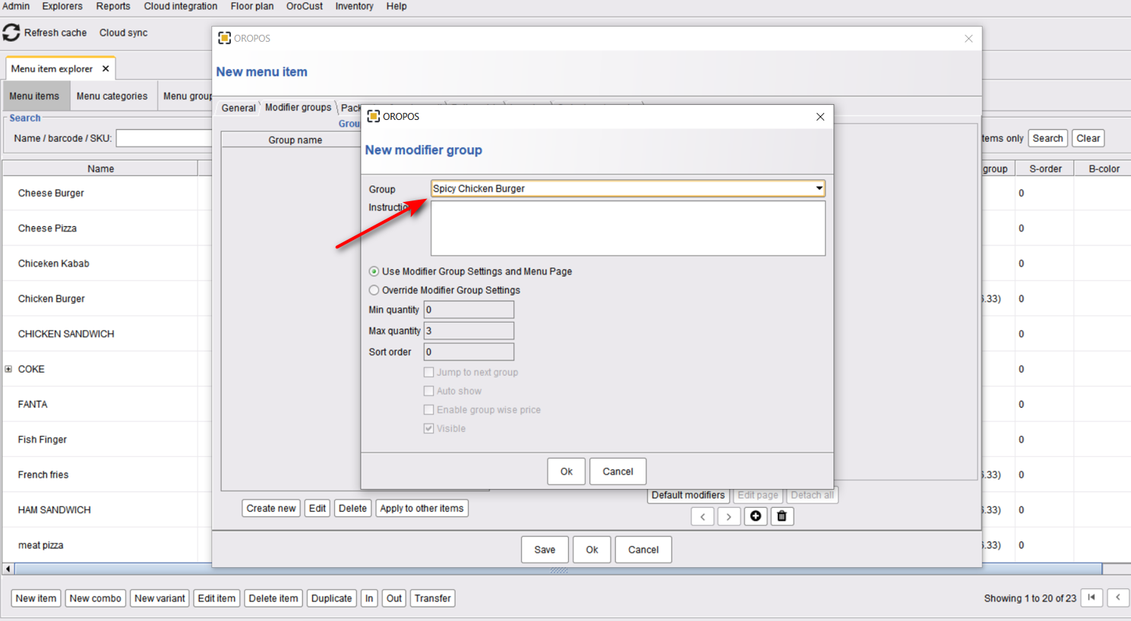Click the Clear button
This screenshot has height=621, width=1131.
point(1088,138)
